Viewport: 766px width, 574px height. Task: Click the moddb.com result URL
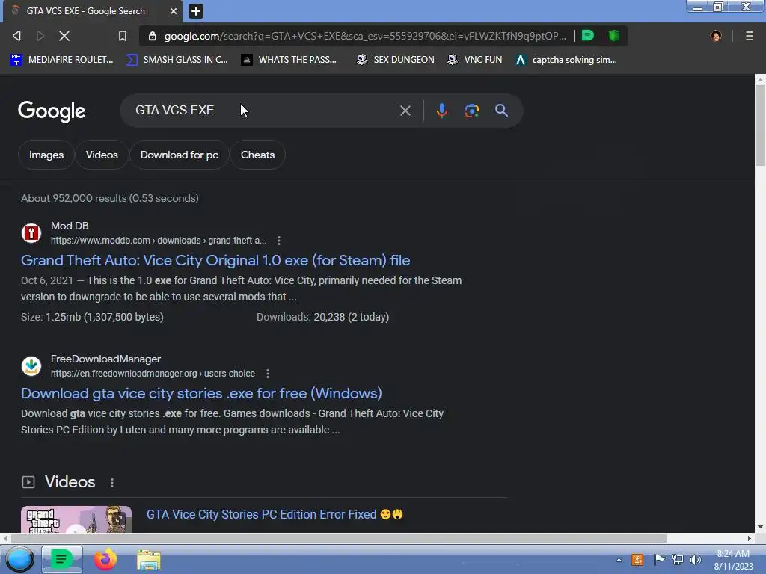click(x=159, y=241)
